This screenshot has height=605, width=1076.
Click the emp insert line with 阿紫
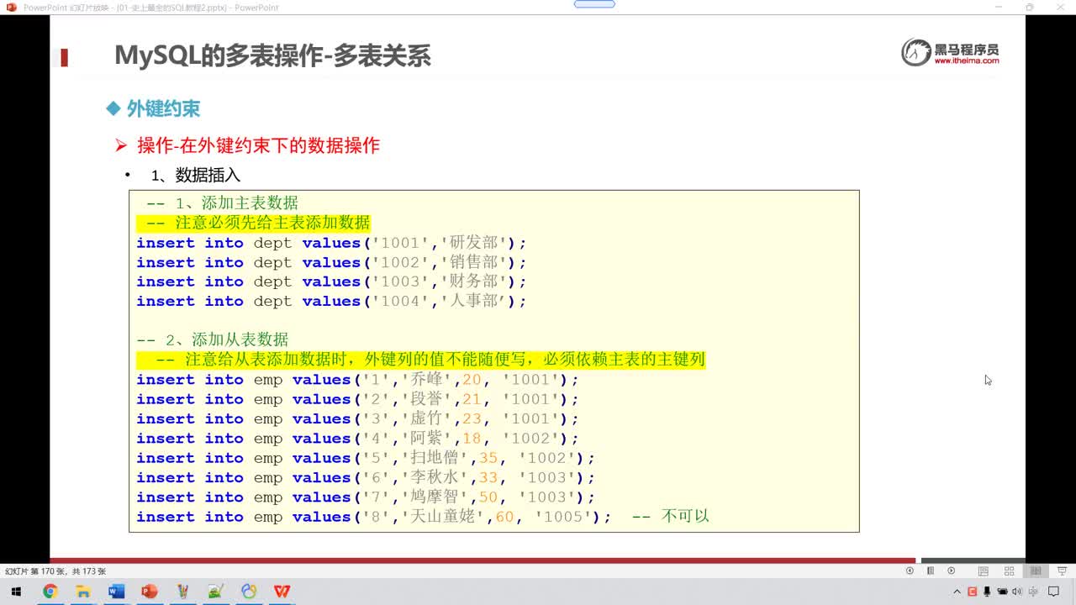(x=357, y=438)
